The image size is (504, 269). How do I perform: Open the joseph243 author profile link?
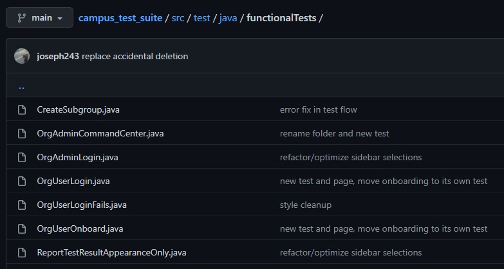58,56
